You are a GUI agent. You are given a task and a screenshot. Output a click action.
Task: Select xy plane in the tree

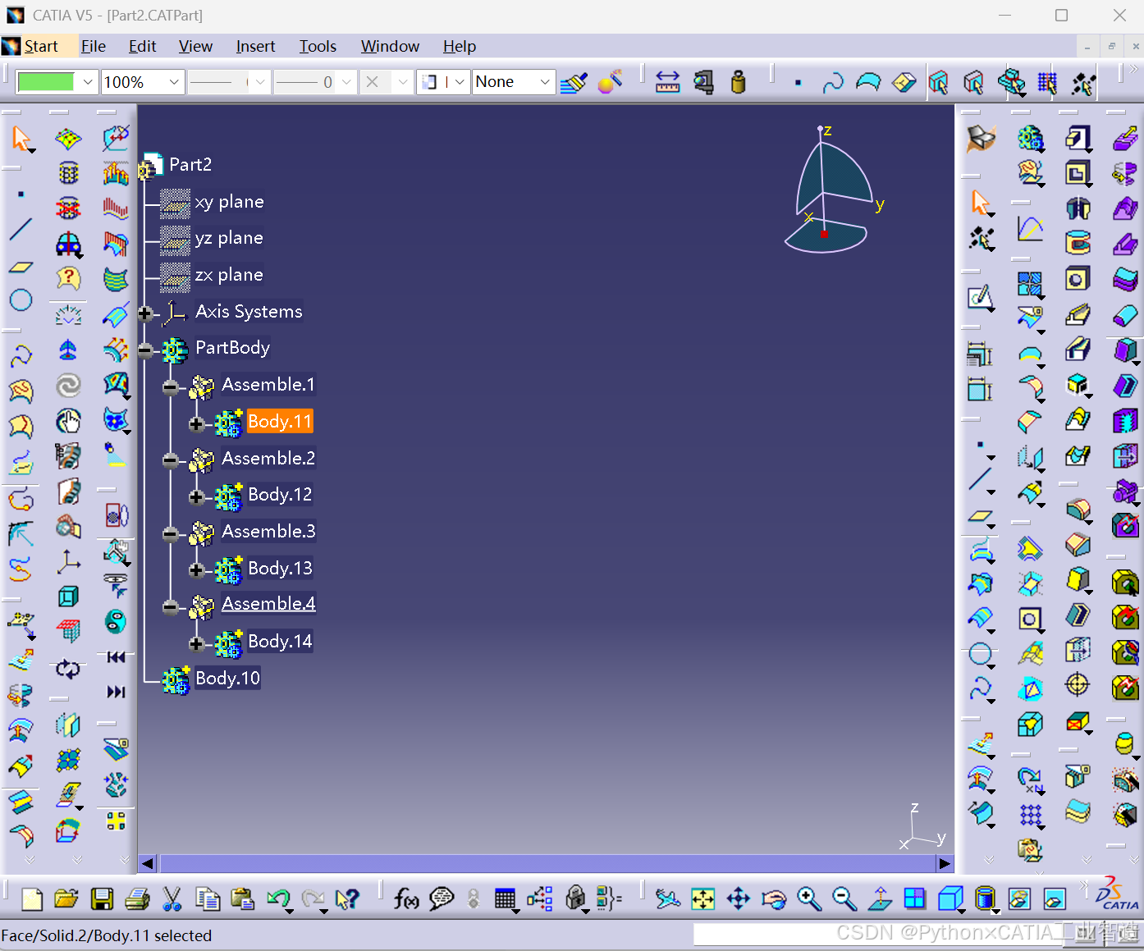pyautogui.click(x=229, y=202)
